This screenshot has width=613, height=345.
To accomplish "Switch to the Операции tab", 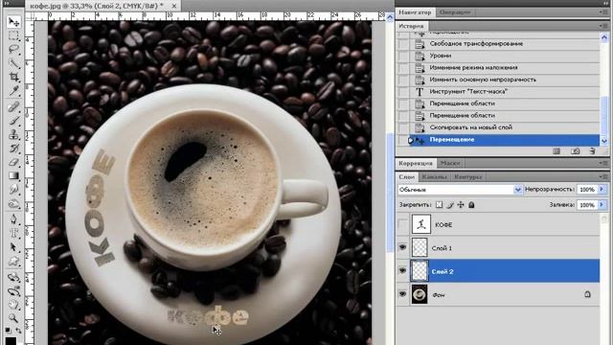I will [455, 12].
